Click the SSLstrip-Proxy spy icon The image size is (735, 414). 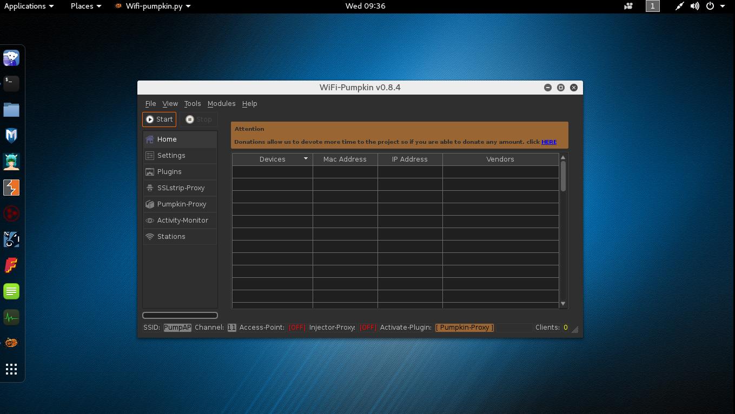point(150,188)
